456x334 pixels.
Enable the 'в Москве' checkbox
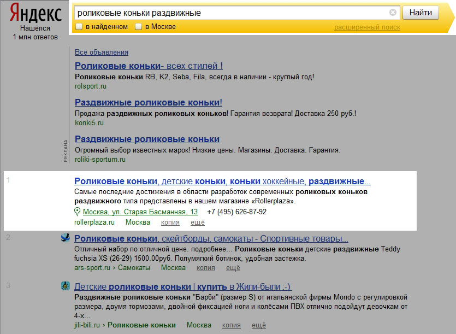pyautogui.click(x=138, y=27)
